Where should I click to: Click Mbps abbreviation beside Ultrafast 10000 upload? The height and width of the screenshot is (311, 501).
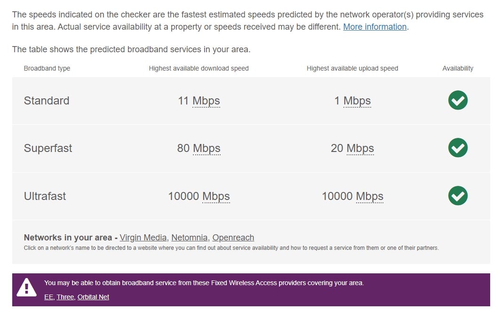click(x=369, y=197)
